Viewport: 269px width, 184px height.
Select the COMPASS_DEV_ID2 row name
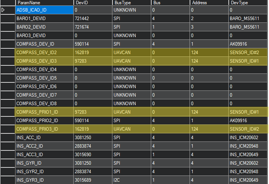click(x=44, y=53)
